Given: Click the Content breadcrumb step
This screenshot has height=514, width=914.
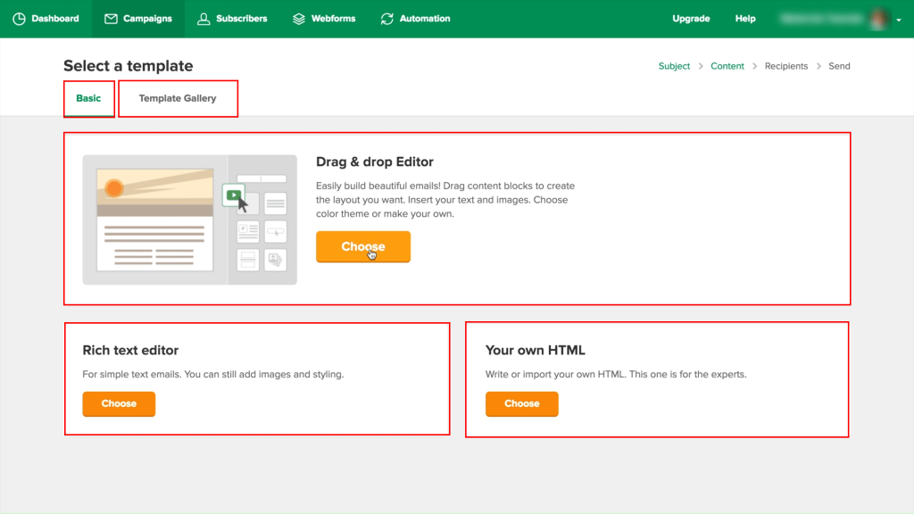Looking at the screenshot, I should click(x=727, y=66).
